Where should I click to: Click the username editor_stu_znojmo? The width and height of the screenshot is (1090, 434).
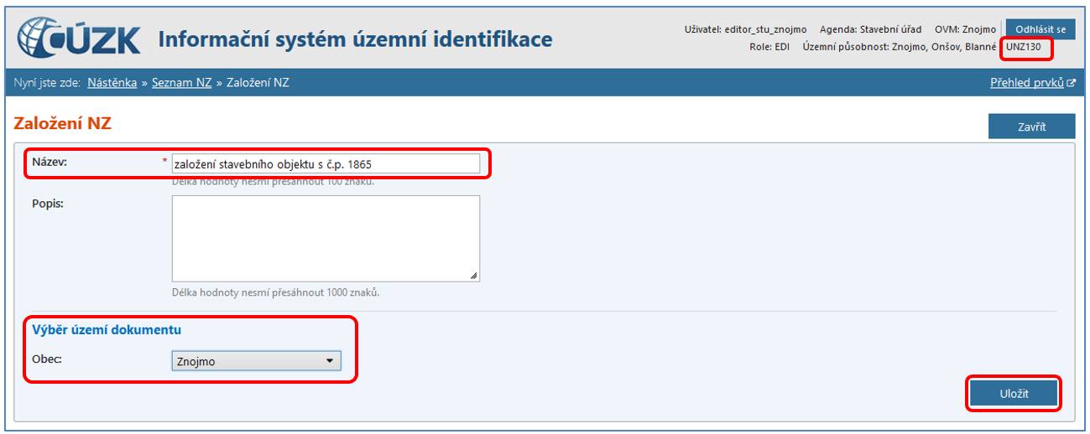pyautogui.click(x=764, y=29)
